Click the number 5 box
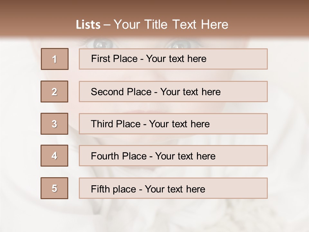 54,188
